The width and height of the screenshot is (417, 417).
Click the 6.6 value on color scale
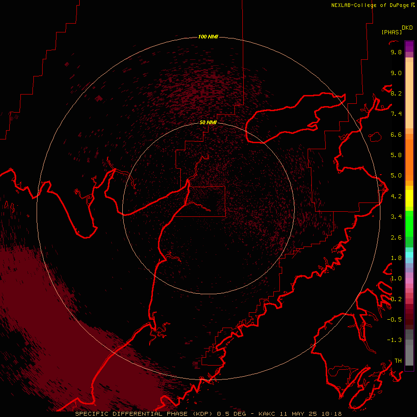coord(396,134)
